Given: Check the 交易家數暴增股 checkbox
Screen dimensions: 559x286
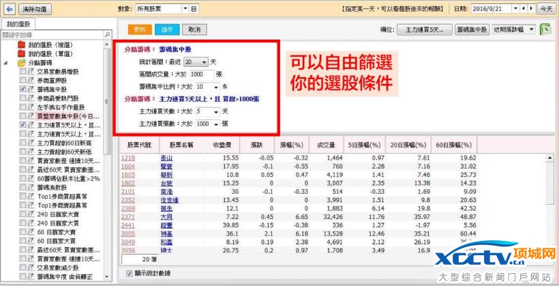Looking at the screenshot, I should [22, 71].
